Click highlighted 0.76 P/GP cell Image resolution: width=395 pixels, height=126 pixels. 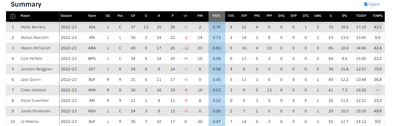click(216, 27)
